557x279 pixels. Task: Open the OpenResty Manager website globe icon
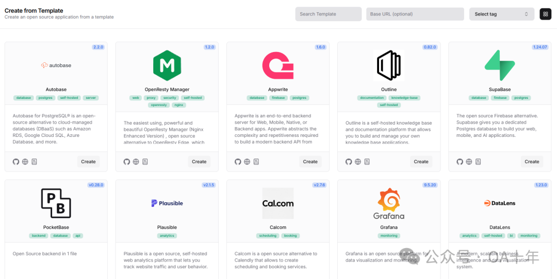[x=136, y=162]
